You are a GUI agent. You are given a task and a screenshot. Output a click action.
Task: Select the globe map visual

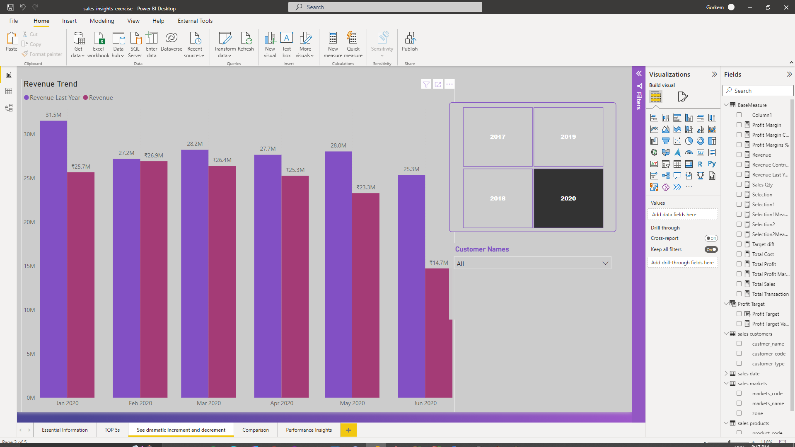pos(654,152)
